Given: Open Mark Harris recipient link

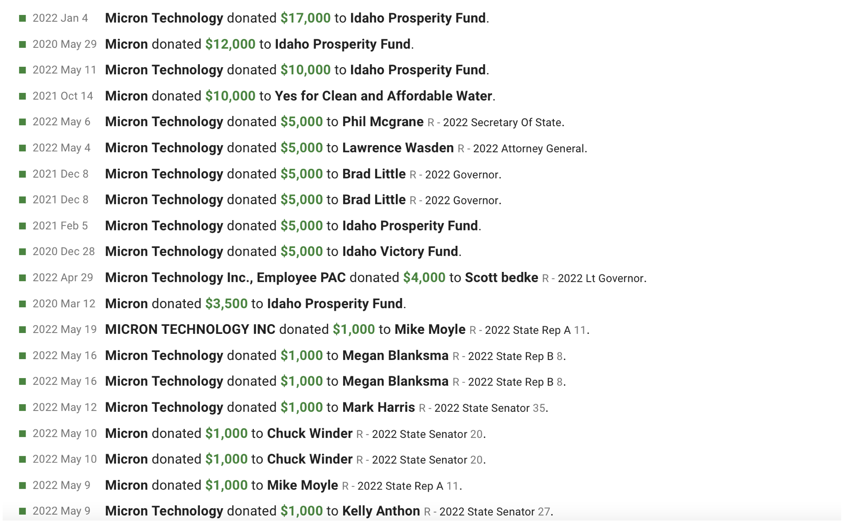Looking at the screenshot, I should tap(379, 407).
